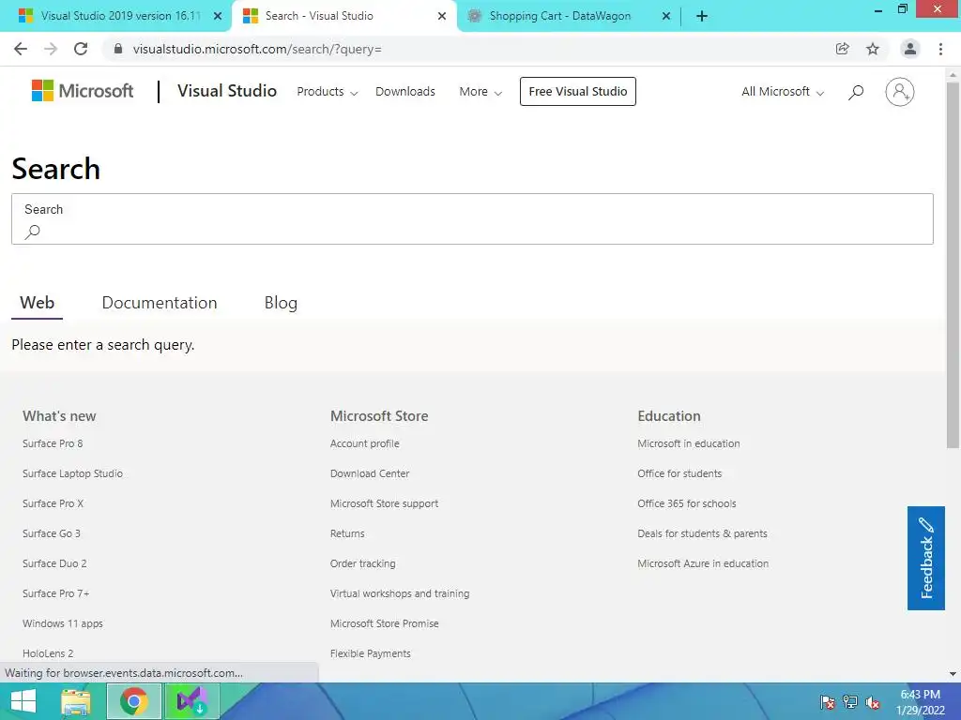Open the Surface Pro 7+ link
961x720 pixels.
click(55, 593)
